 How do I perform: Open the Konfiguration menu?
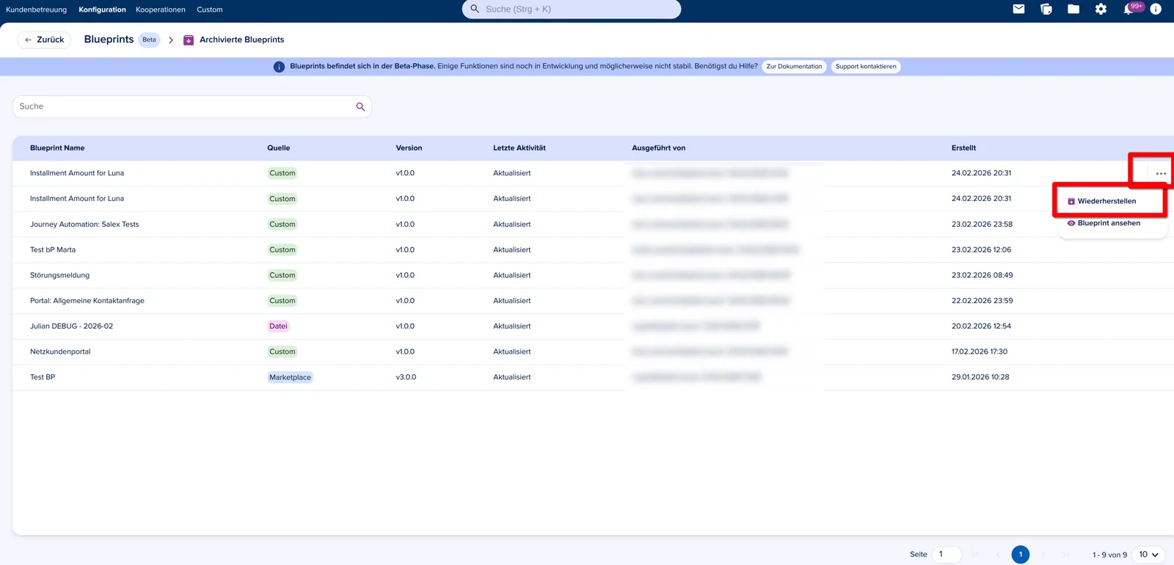102,10
